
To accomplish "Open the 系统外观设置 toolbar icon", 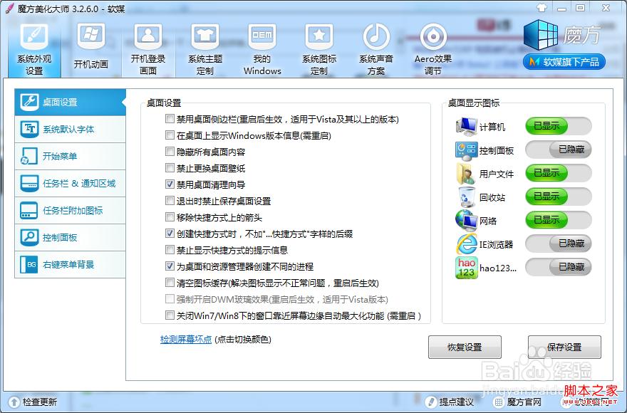I will [34, 37].
